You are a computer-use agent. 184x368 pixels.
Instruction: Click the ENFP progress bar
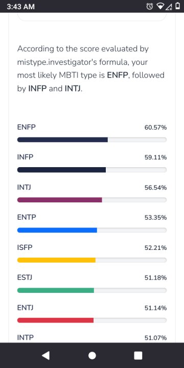[x=92, y=140]
